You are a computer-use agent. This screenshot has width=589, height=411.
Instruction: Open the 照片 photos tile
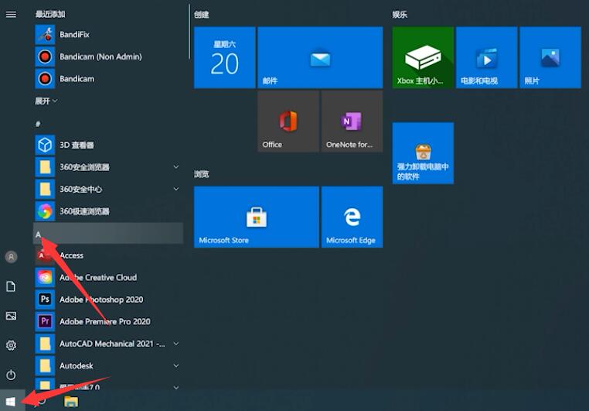550,57
